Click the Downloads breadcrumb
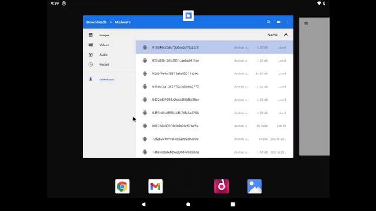 point(96,22)
